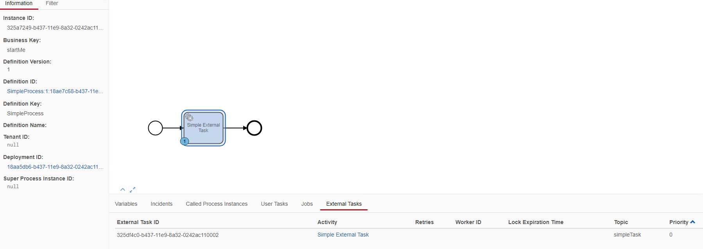The height and width of the screenshot is (249, 703).
Task: Select the end event circle in the diagram
Action: tap(254, 128)
